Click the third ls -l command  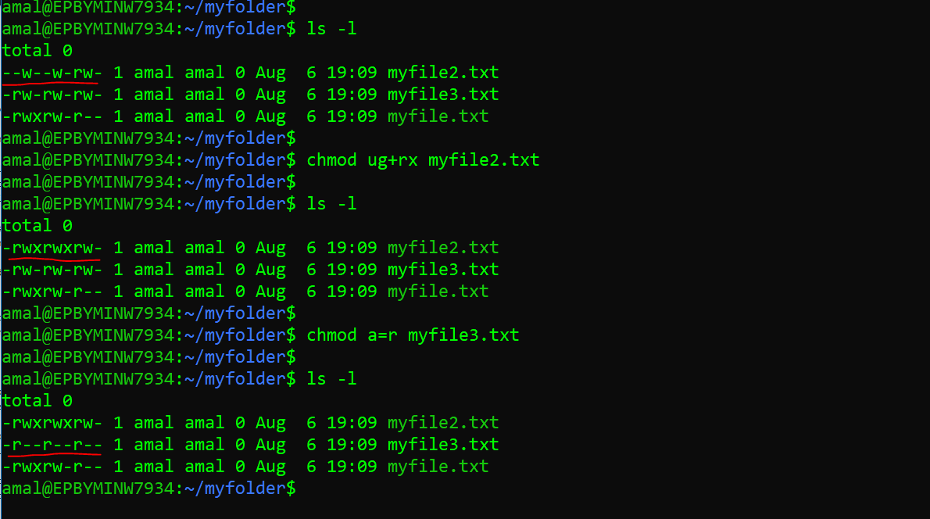331,379
